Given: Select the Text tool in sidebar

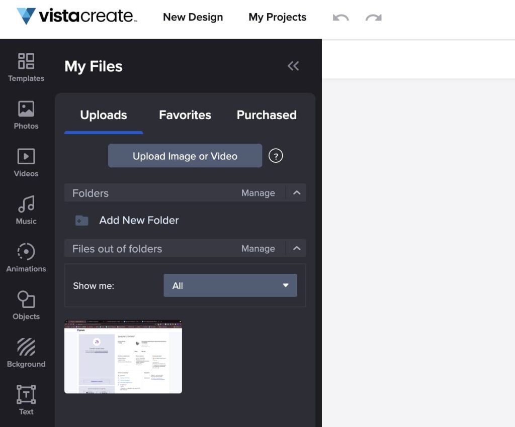Looking at the screenshot, I should click(x=26, y=400).
